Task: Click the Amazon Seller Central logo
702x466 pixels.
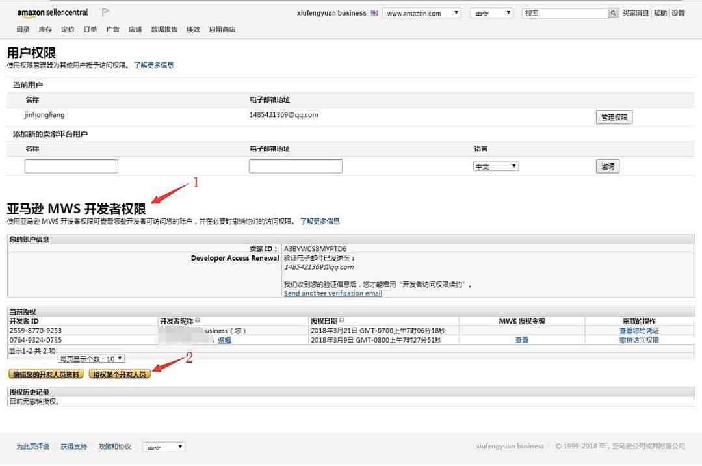Action: click(x=53, y=12)
